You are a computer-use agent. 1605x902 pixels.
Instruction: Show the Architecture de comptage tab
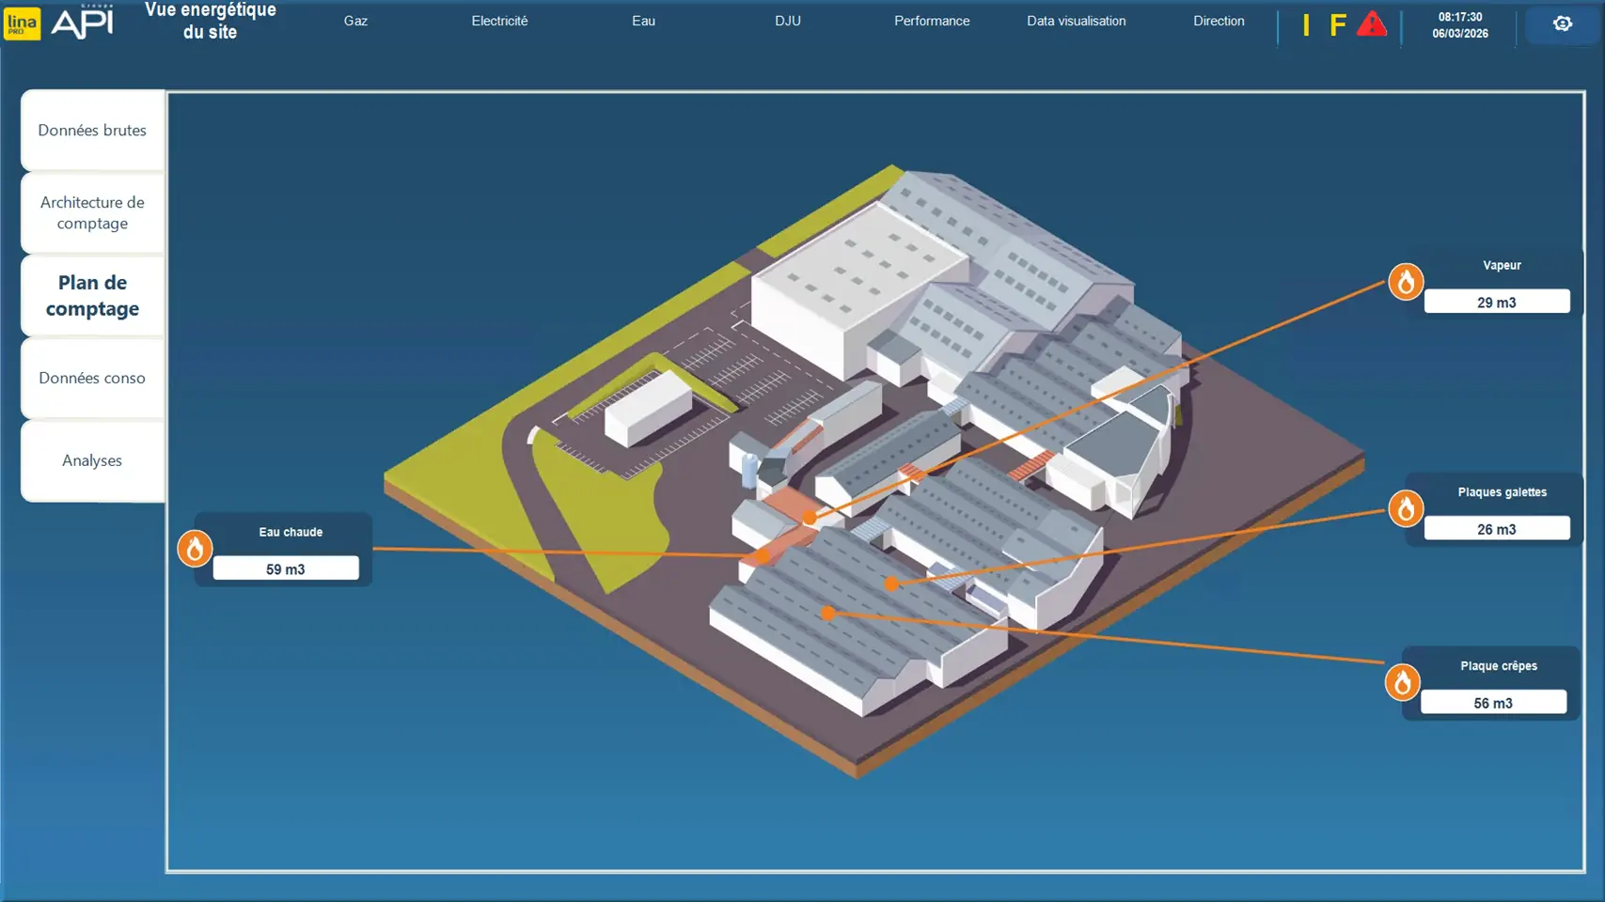point(92,212)
